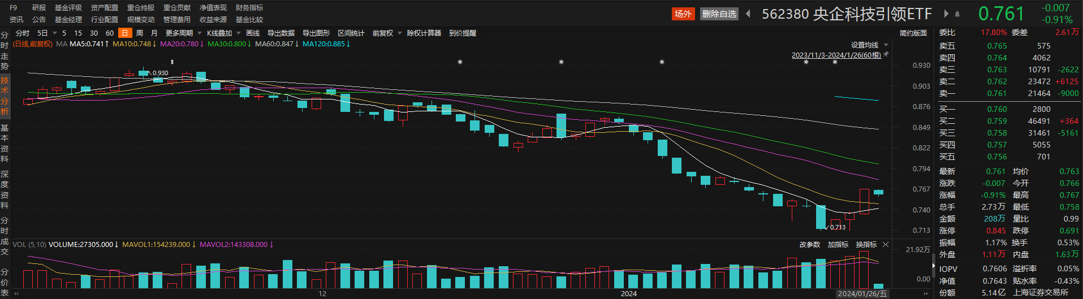This screenshot has width=1083, height=299.
Task: Go to next security using right arrow
Action: click(x=946, y=14)
